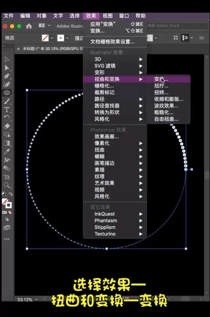
Task: Reset to default fill and stroke
Action: click(4, 194)
